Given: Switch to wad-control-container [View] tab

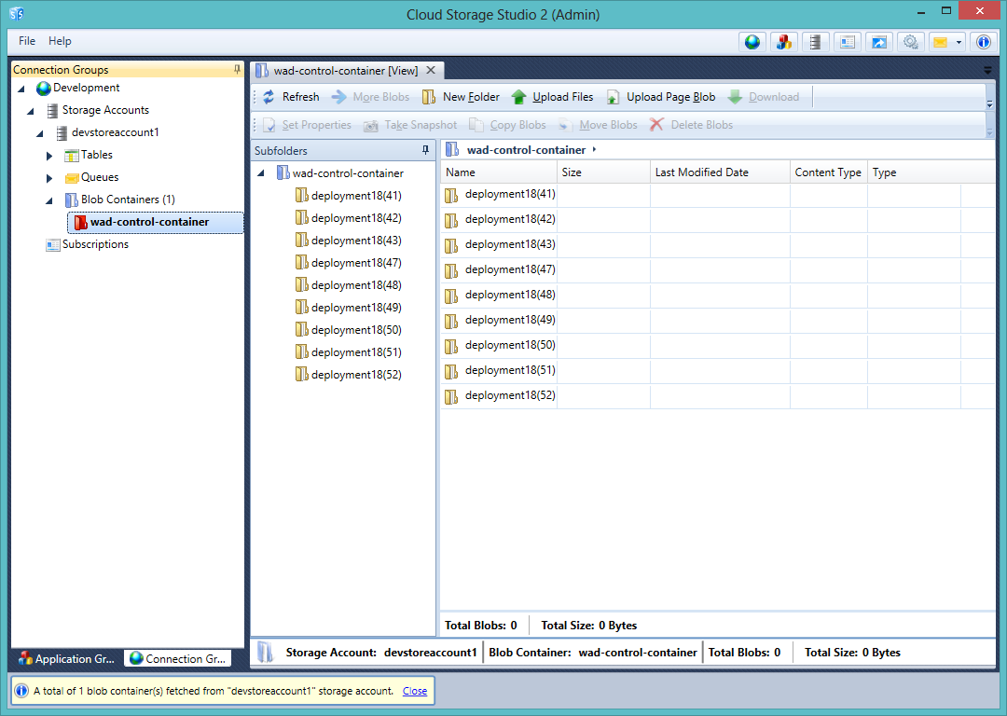Looking at the screenshot, I should [x=346, y=71].
